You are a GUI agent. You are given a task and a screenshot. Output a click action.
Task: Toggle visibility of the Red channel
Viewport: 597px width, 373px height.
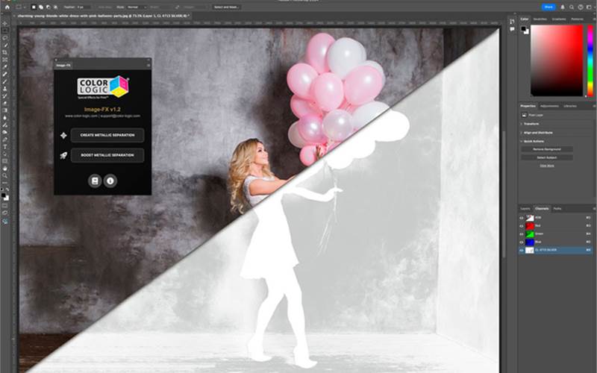tap(522, 226)
